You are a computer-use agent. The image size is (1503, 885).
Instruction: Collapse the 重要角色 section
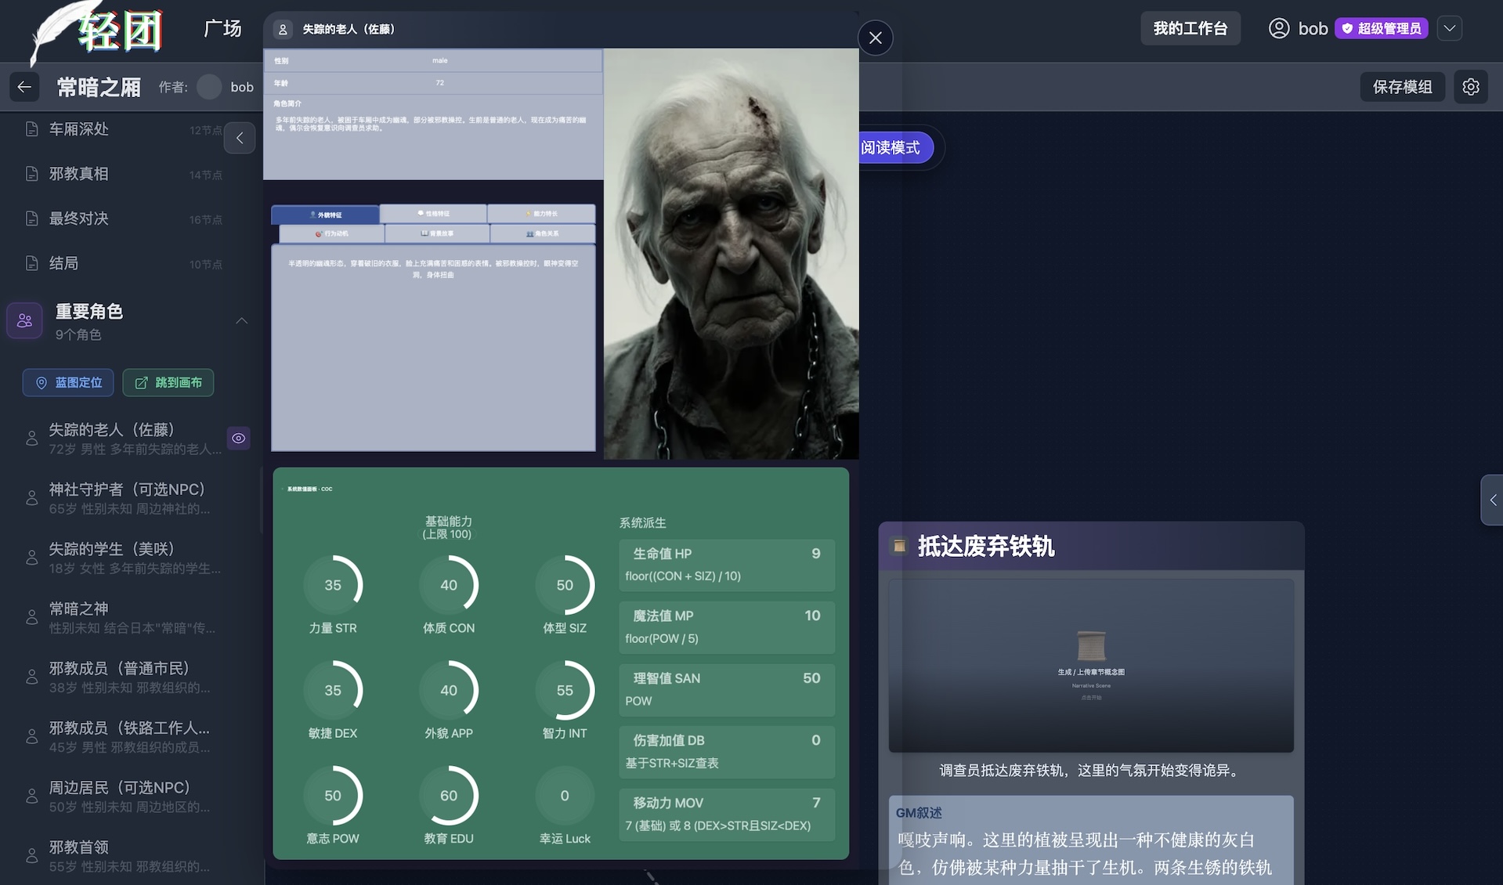[x=241, y=321]
